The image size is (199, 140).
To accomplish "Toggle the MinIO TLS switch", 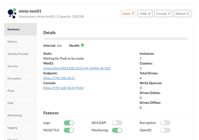I will point(69,130).
